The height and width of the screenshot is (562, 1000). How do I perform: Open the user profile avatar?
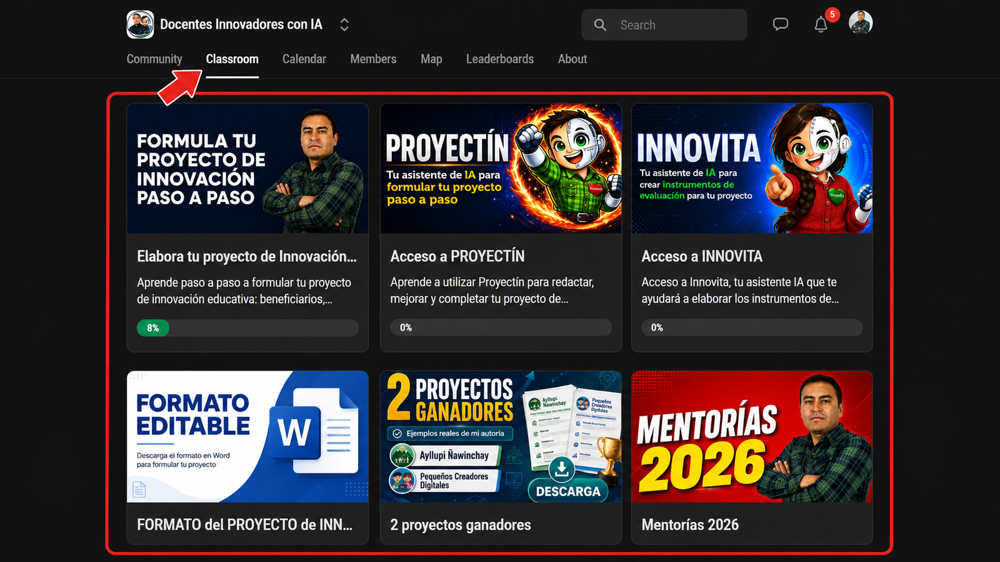[861, 22]
